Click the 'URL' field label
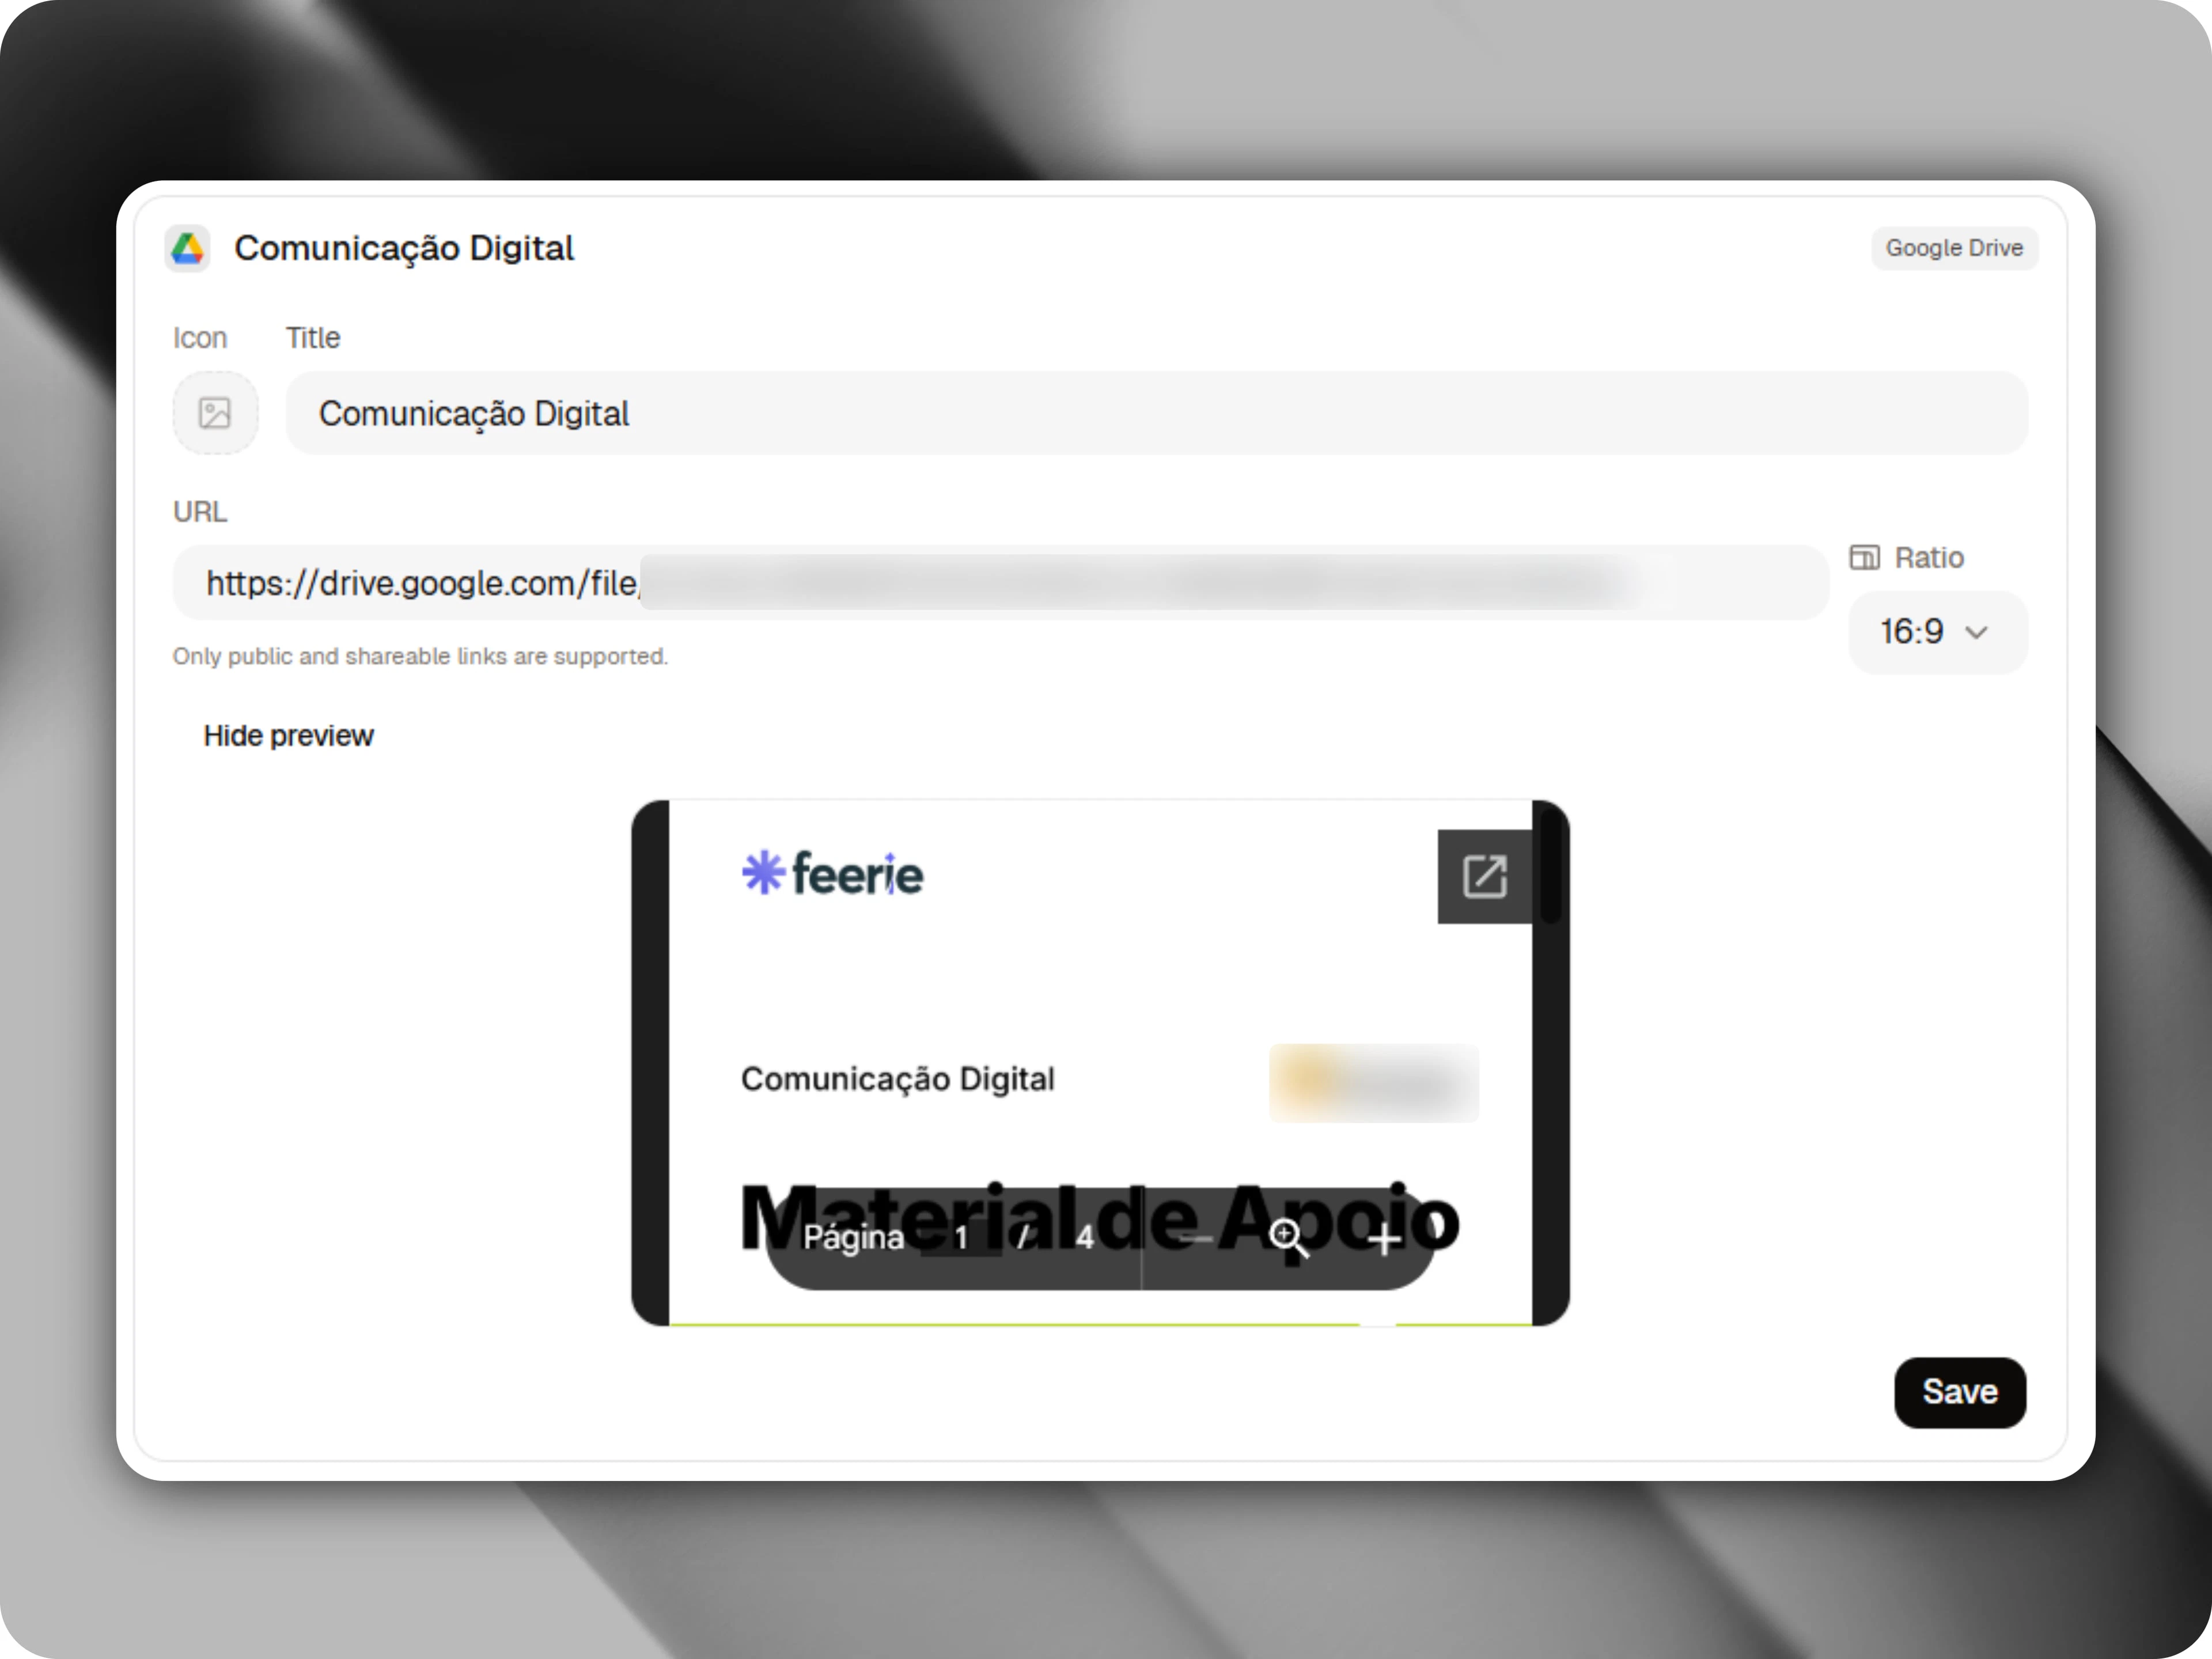 tap(200, 512)
